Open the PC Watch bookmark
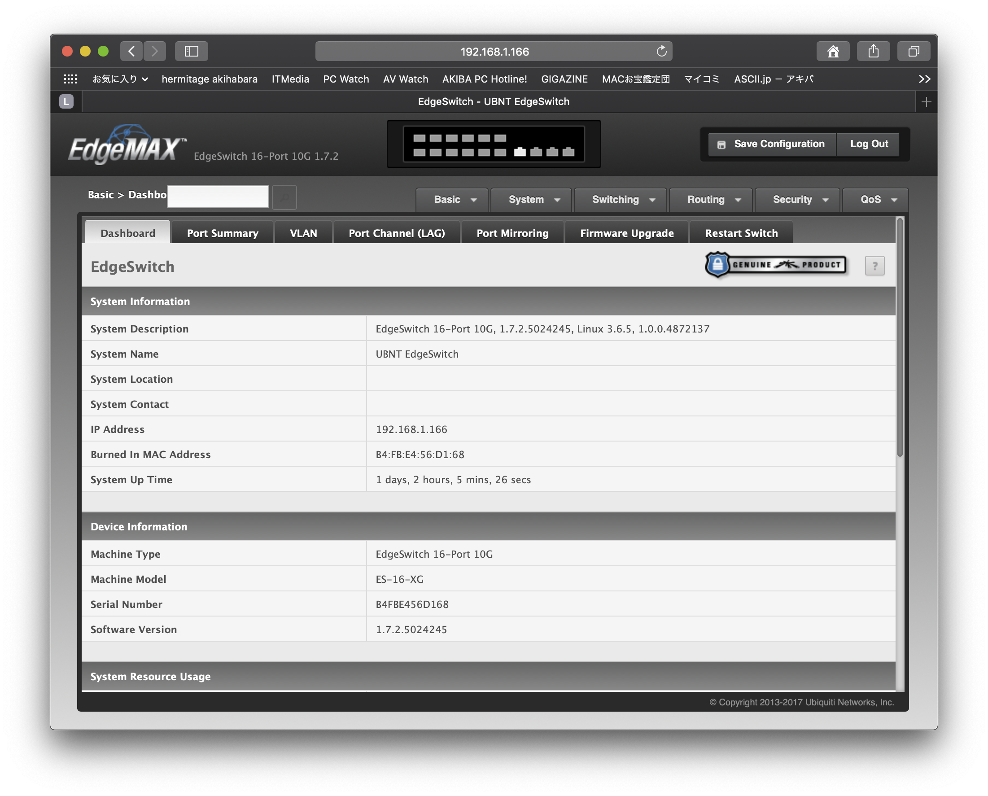Viewport: 988px width, 796px height. pos(345,79)
